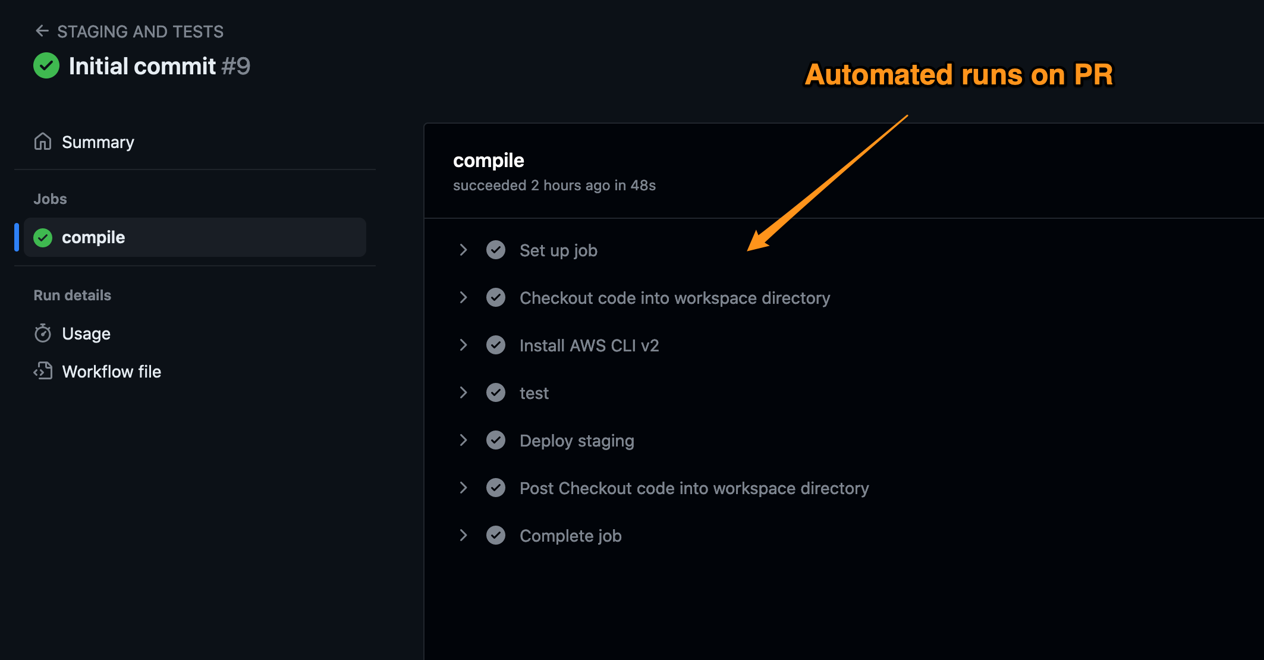Click the Summary home icon
This screenshot has height=660, width=1264.
[43, 142]
